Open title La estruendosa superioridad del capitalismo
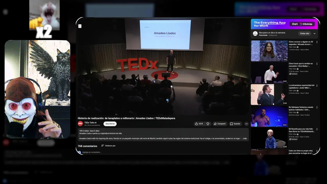Image resolution: width=327 pixels, height=184 pixels. tap(301, 87)
